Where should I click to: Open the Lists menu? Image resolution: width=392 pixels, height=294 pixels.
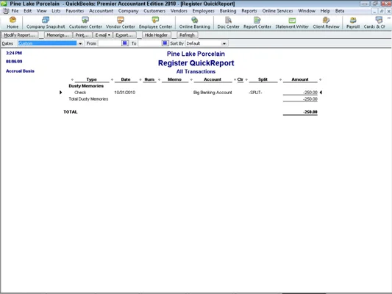click(x=56, y=11)
